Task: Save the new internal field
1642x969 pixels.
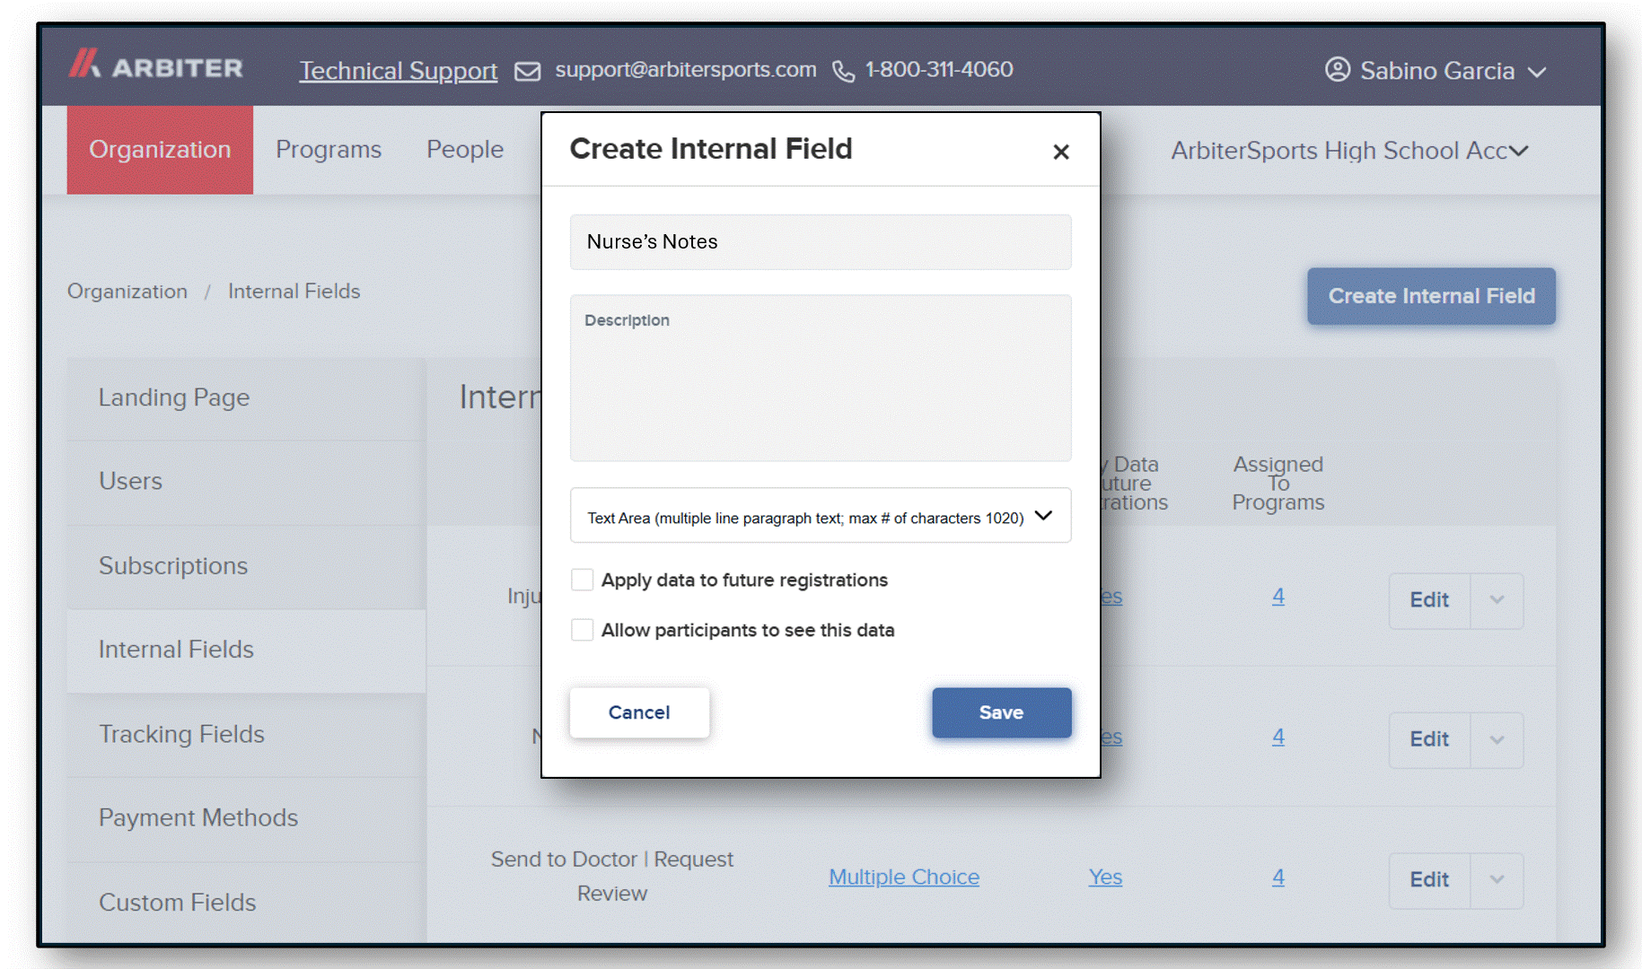Action: click(x=1001, y=712)
